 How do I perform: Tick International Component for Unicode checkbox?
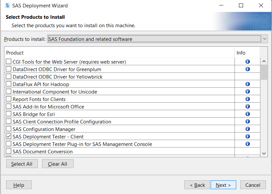pos(9,91)
